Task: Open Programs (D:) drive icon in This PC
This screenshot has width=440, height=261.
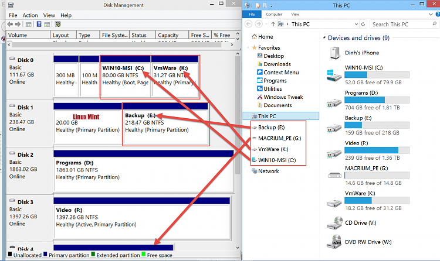Action: [334, 104]
